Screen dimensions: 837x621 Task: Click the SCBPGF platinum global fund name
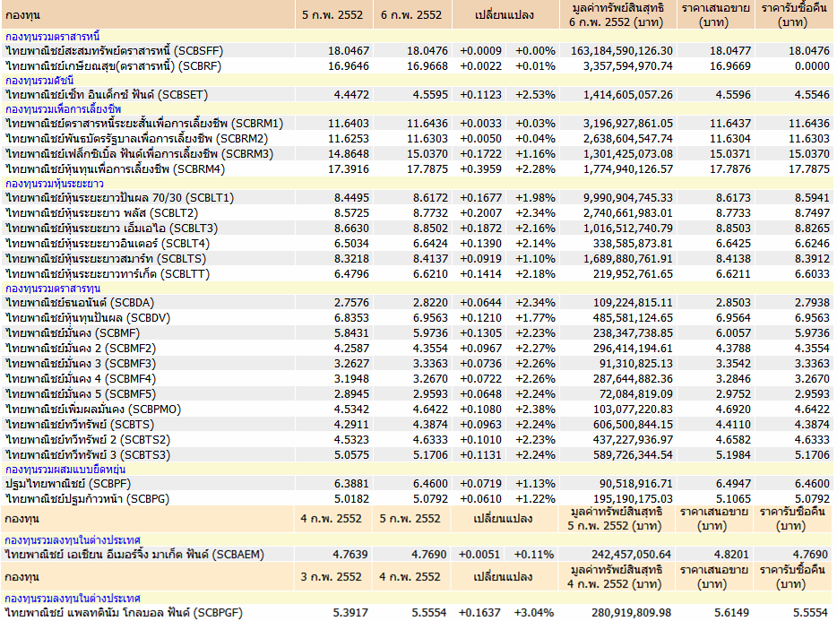[124, 612]
